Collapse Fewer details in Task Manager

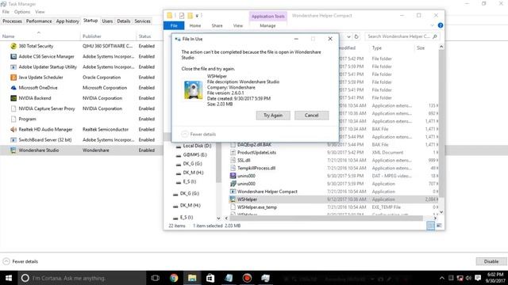pyautogui.click(x=20, y=261)
